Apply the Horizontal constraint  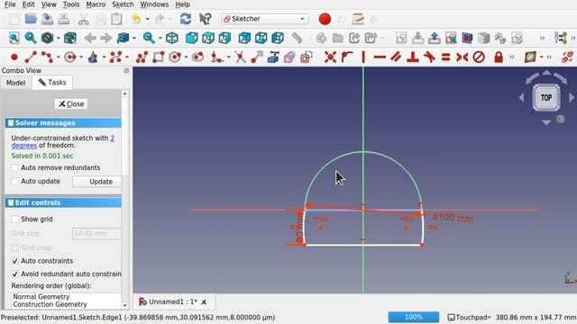coord(380,57)
